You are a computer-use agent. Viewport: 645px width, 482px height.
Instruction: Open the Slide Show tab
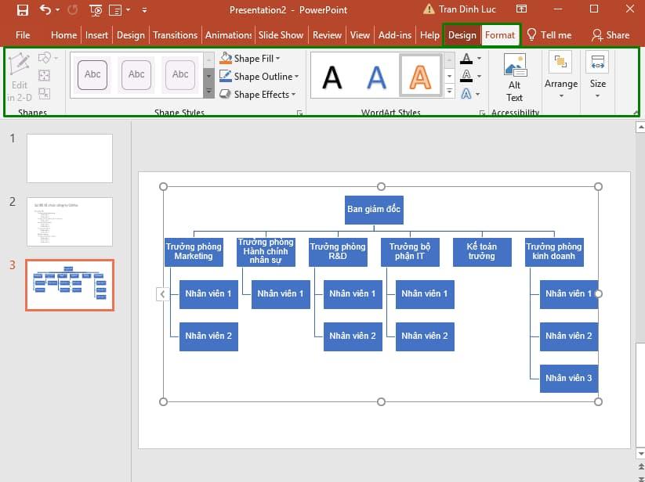pos(281,34)
